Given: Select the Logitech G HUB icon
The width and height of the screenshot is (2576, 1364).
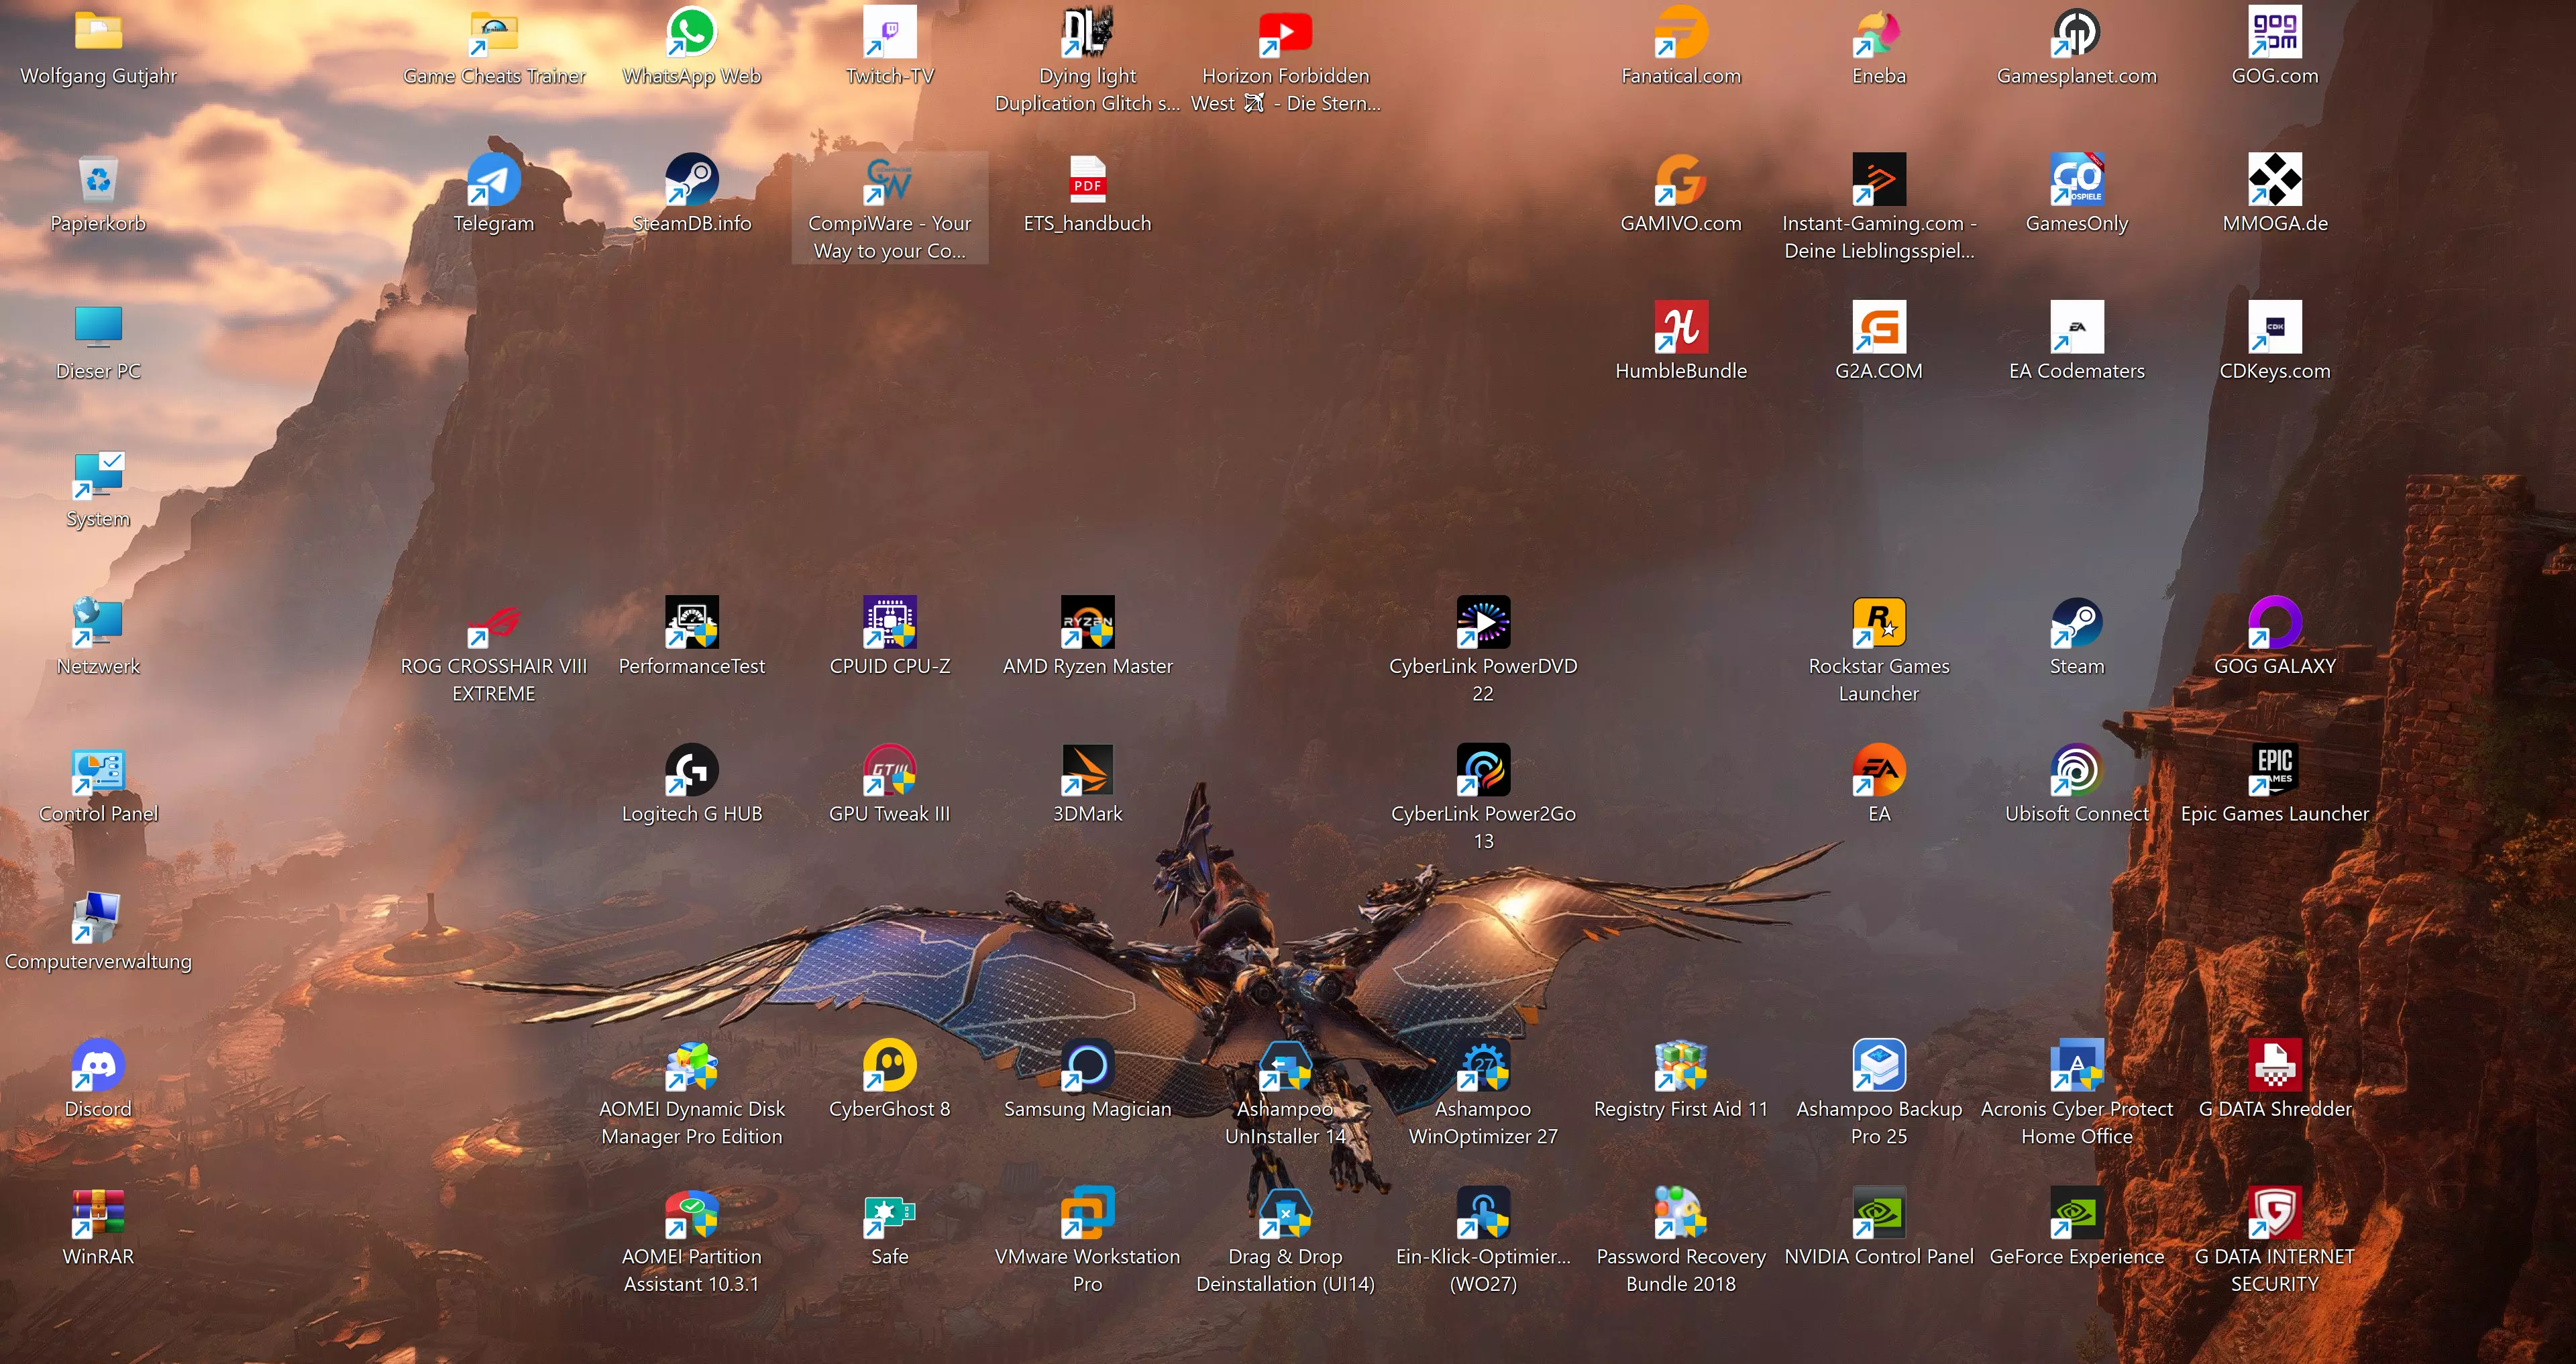Looking at the screenshot, I should pos(692,770).
